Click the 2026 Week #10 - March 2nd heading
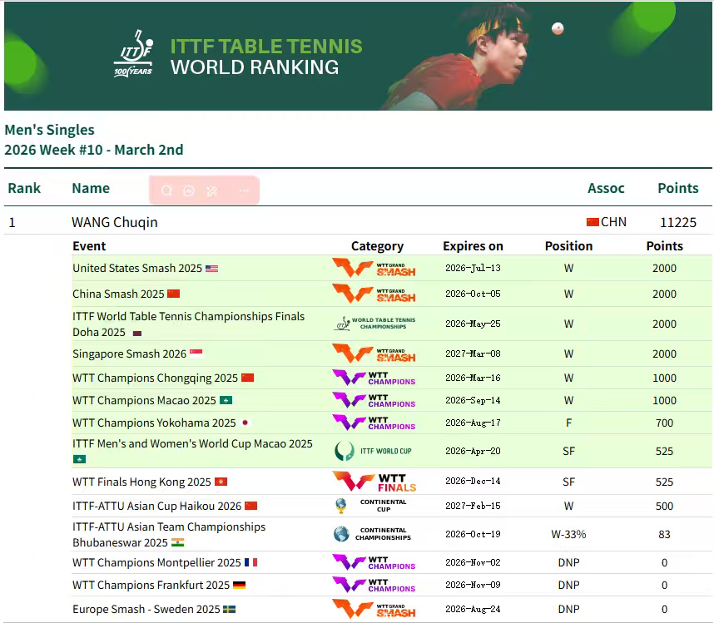Viewport: 714px width, 623px height. pyautogui.click(x=94, y=150)
